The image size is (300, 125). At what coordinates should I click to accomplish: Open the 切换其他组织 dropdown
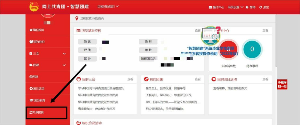click(108, 6)
